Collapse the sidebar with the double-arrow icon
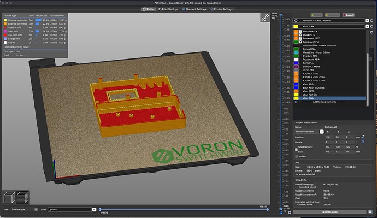Viewport: 377px width, 218px height. click(x=265, y=17)
